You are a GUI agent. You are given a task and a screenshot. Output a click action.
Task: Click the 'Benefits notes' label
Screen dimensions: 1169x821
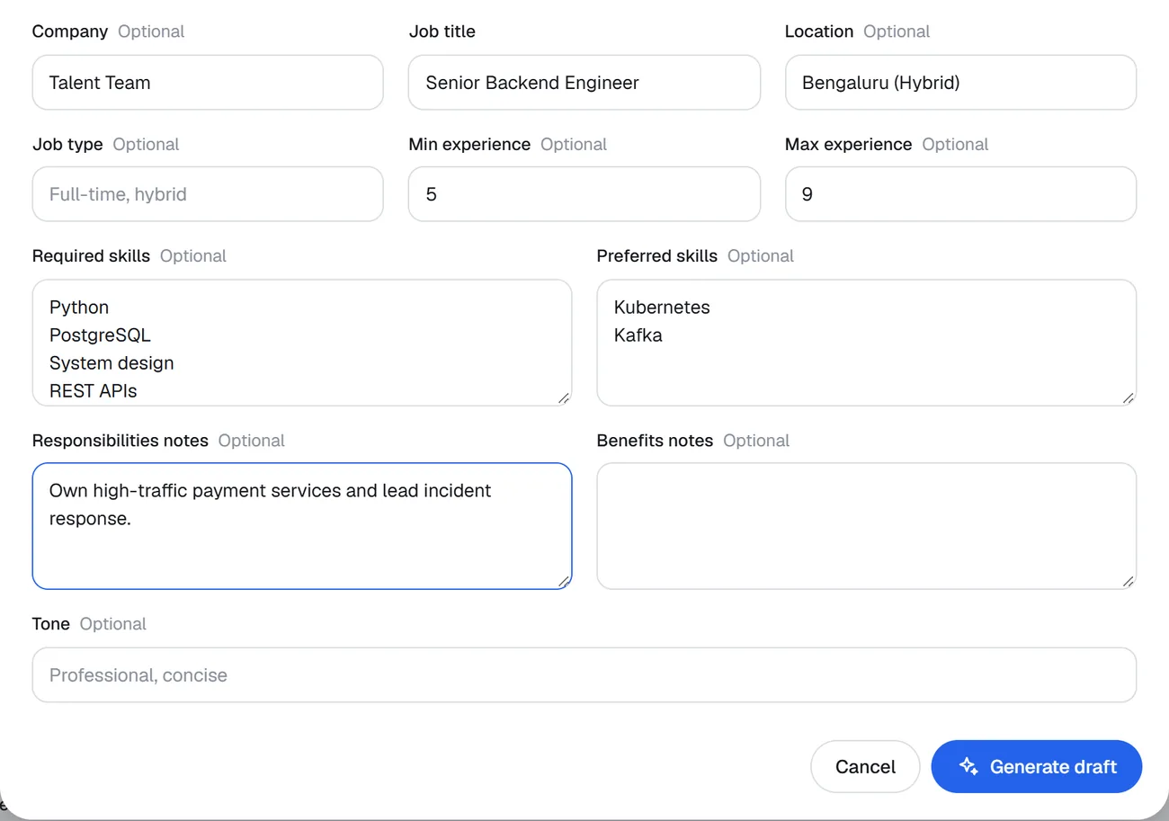coord(655,441)
